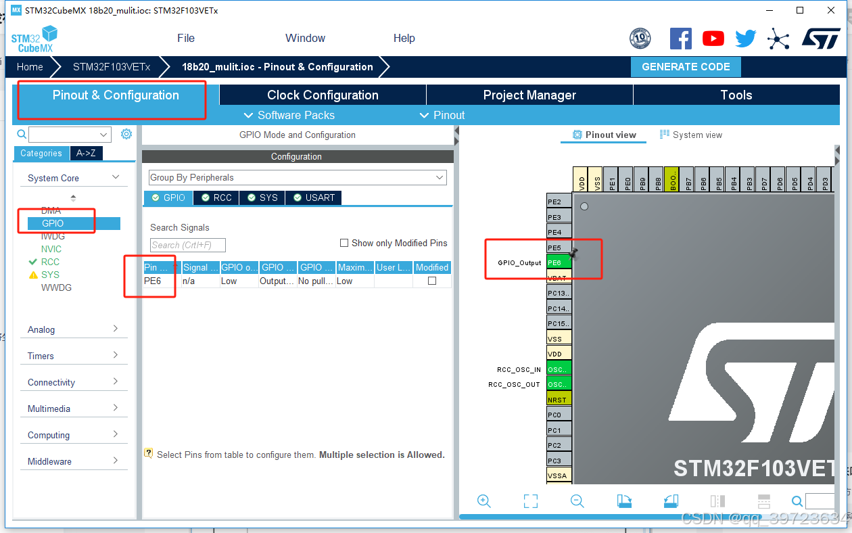This screenshot has width=852, height=533.
Task: Flip chip view horizontally
Action: pos(717,501)
